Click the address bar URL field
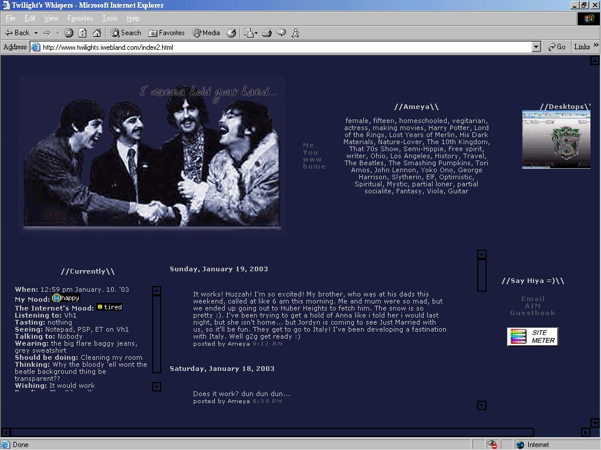601x450 pixels. pos(286,47)
